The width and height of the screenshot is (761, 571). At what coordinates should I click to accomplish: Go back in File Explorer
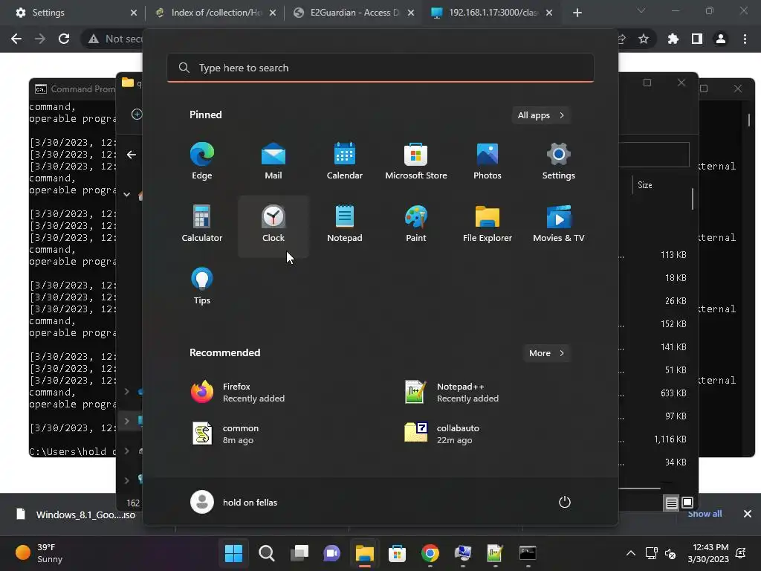coord(131,155)
